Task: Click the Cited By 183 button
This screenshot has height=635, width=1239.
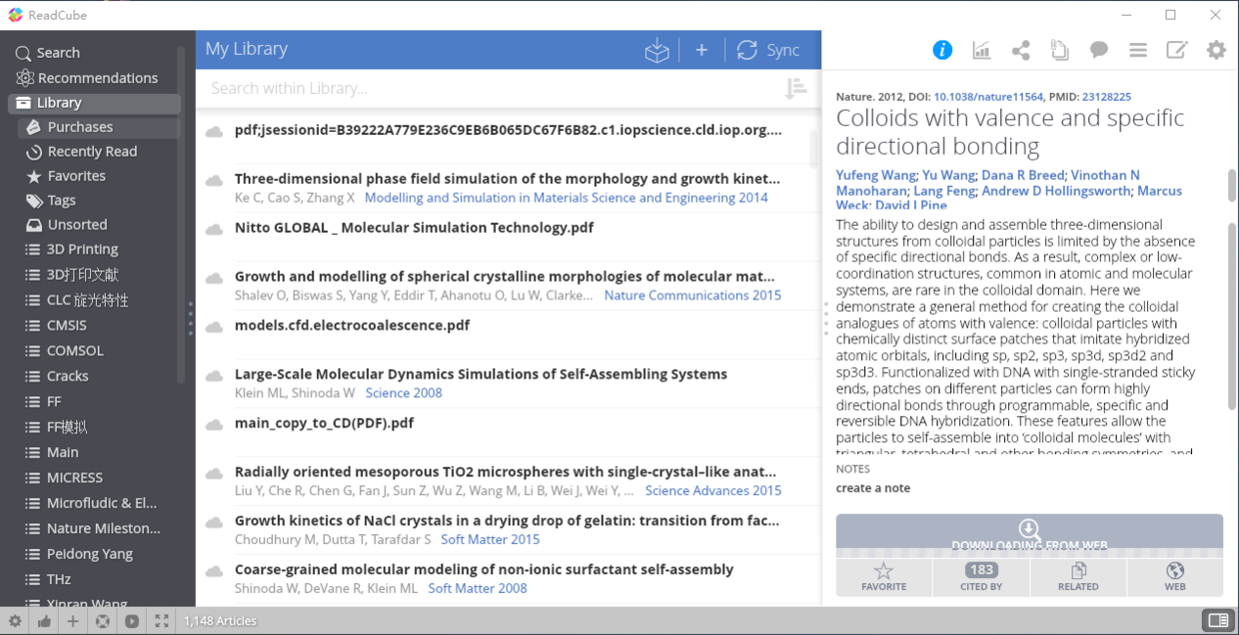Action: [x=981, y=576]
